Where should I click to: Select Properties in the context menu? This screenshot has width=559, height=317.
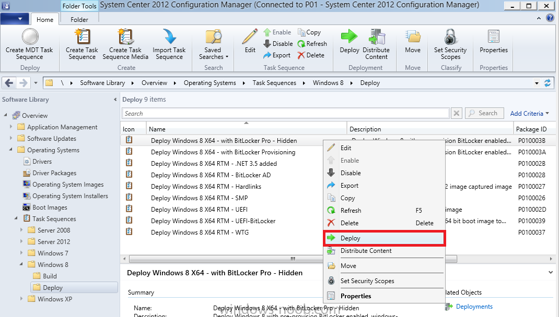(x=385, y=296)
